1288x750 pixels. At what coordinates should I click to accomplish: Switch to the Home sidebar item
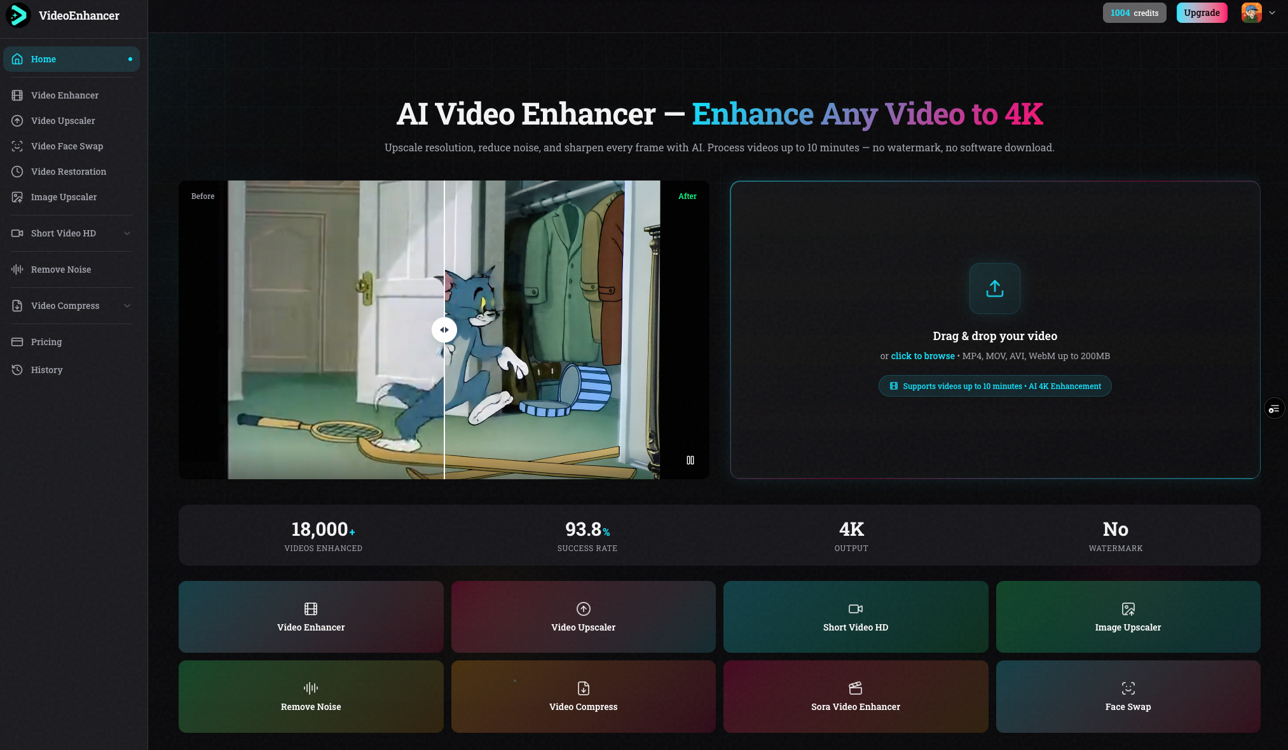click(x=43, y=58)
